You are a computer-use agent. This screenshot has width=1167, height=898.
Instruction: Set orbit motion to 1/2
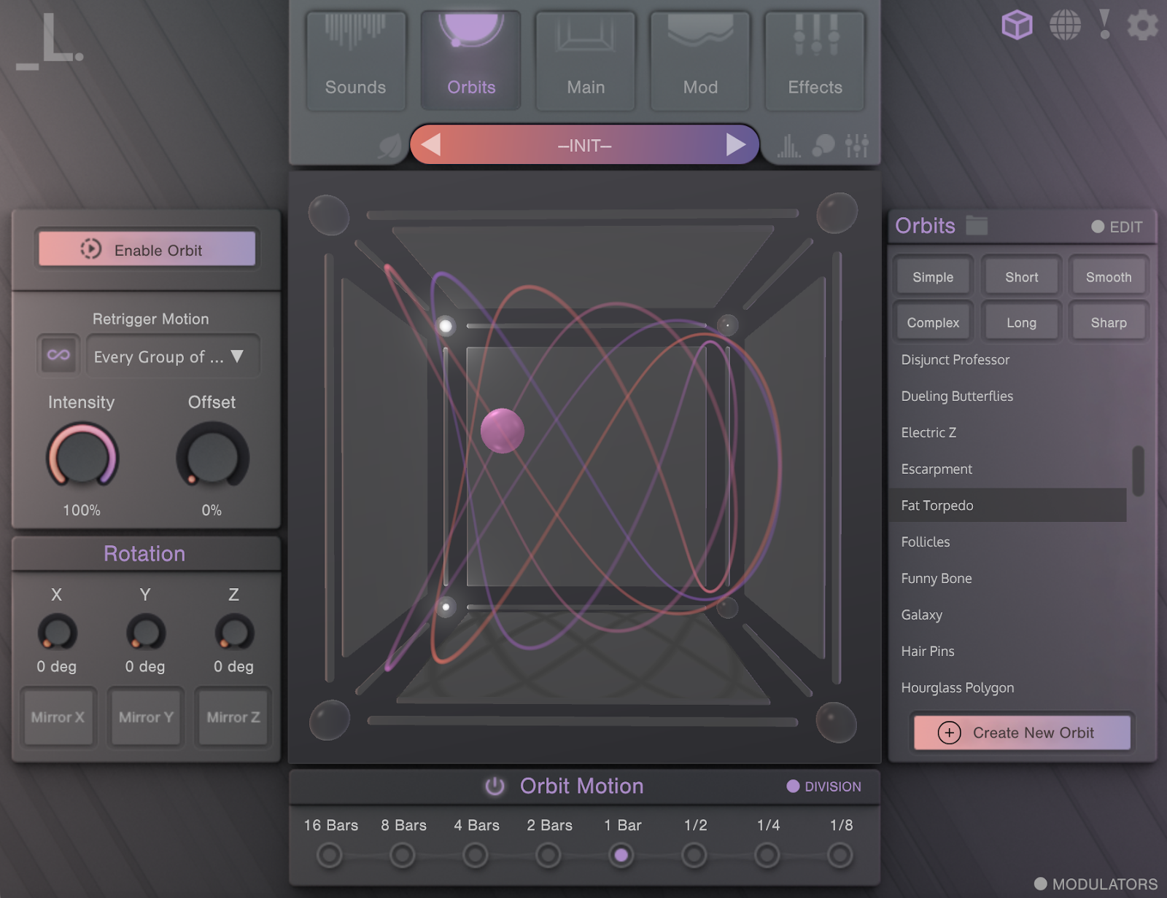click(694, 855)
